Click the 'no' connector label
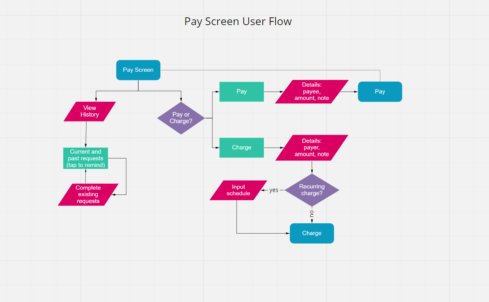The width and height of the screenshot is (489, 302). 312,213
